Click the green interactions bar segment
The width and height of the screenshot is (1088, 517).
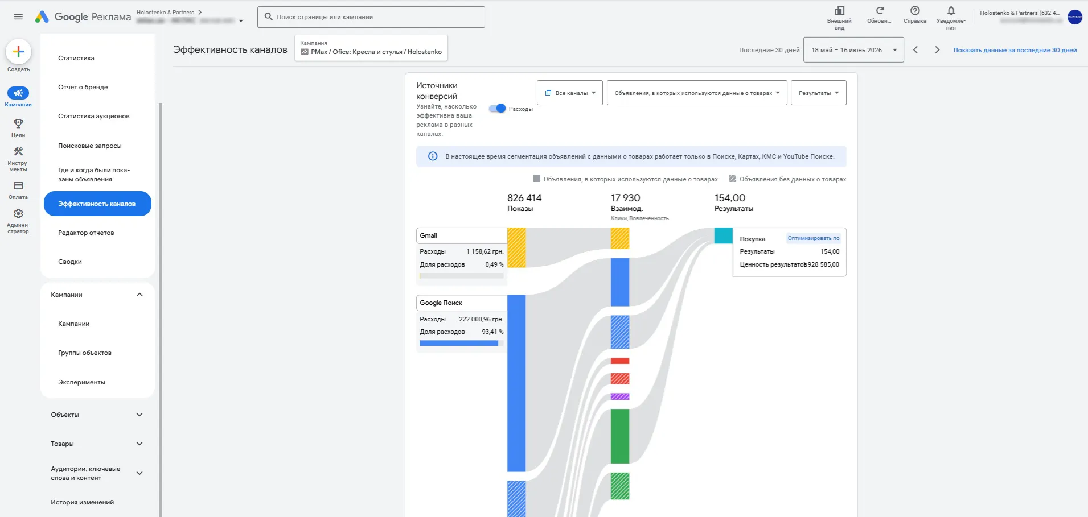(620, 436)
